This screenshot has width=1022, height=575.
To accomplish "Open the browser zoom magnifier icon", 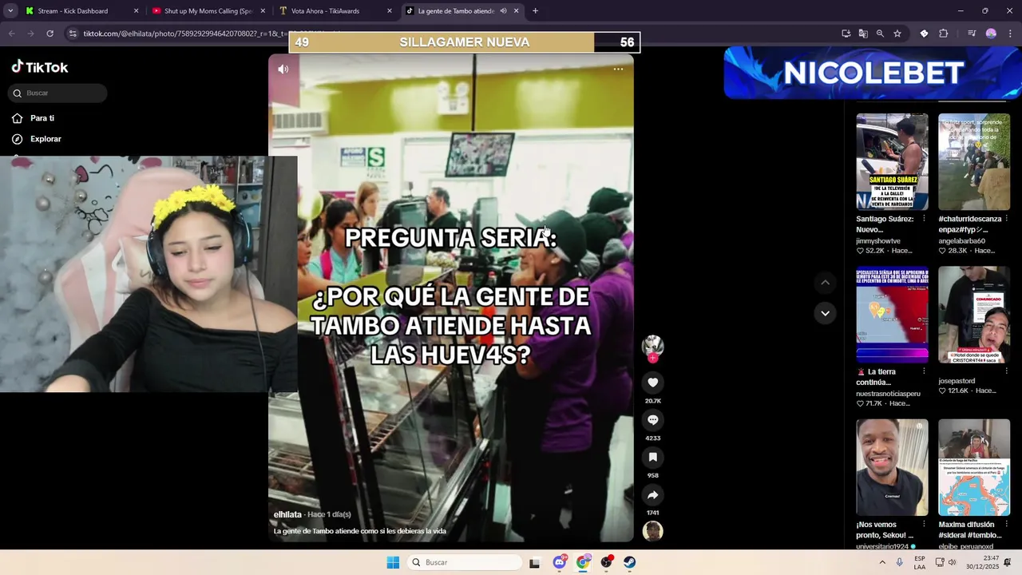I will pos(880,34).
